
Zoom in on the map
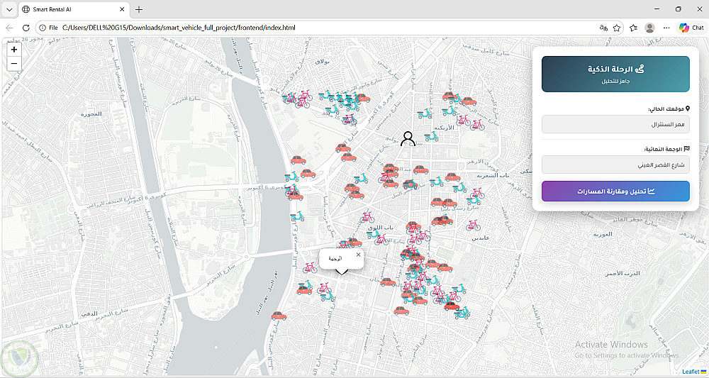click(x=14, y=49)
